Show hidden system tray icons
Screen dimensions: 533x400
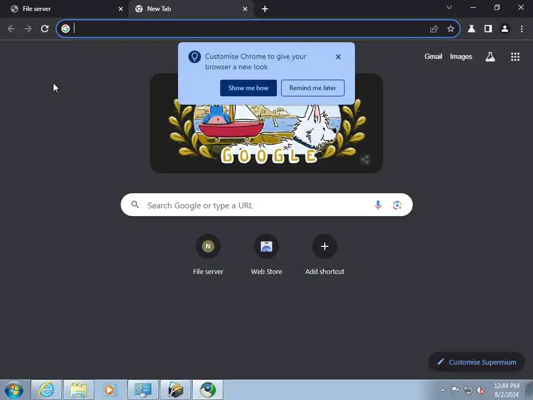442,390
